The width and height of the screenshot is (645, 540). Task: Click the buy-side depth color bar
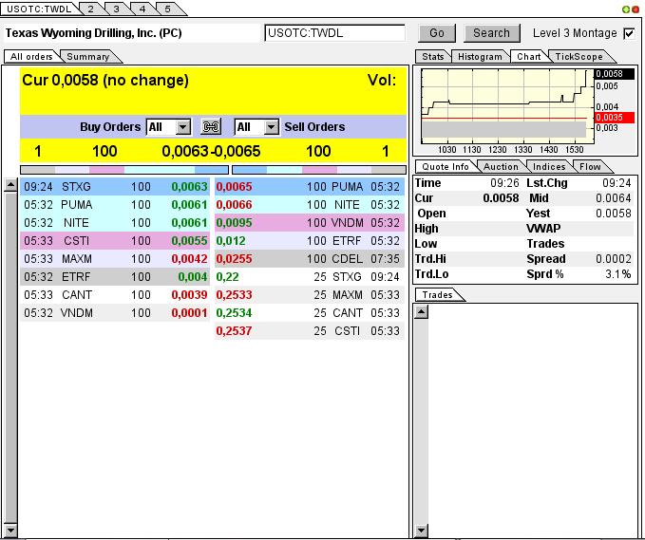(x=115, y=169)
